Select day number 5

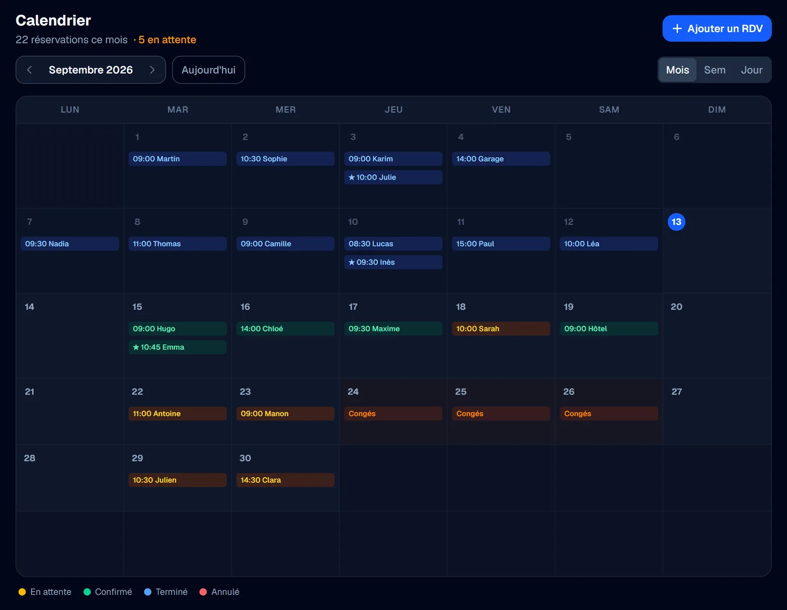coord(569,137)
